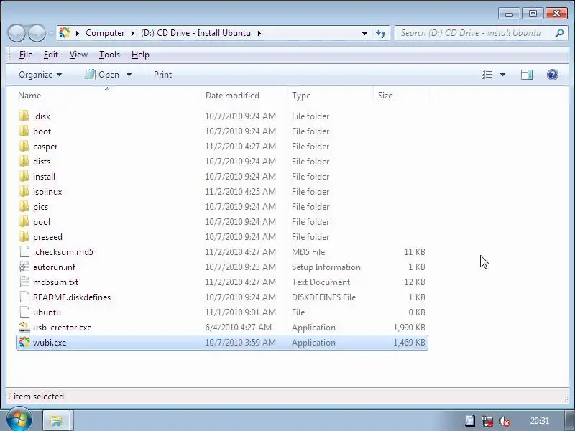Screen dimensions: 575x431
Task: Click the Action Center tray icon
Action: [470, 421]
